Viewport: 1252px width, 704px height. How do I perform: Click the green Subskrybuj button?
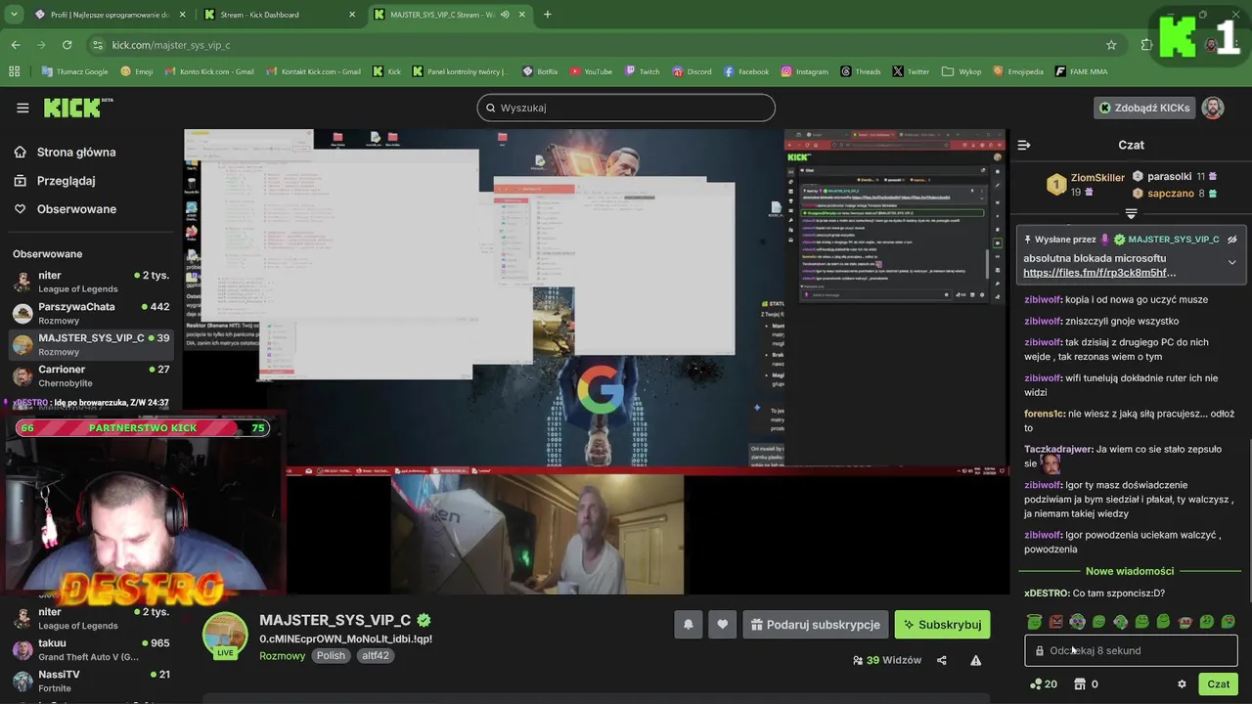(942, 625)
